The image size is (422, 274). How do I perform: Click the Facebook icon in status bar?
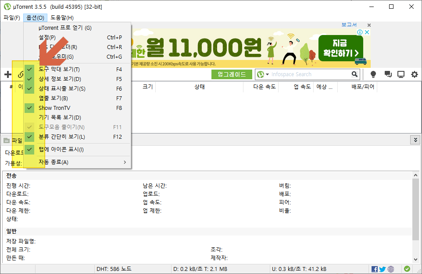[374, 269]
